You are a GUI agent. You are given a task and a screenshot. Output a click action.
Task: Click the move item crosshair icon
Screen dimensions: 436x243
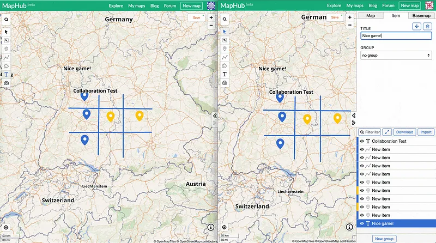pyautogui.click(x=417, y=26)
